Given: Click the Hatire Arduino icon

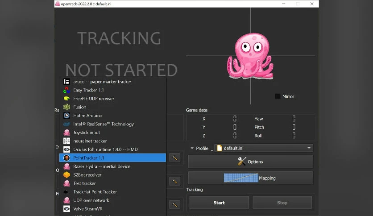Looking at the screenshot, I should click(x=66, y=116).
